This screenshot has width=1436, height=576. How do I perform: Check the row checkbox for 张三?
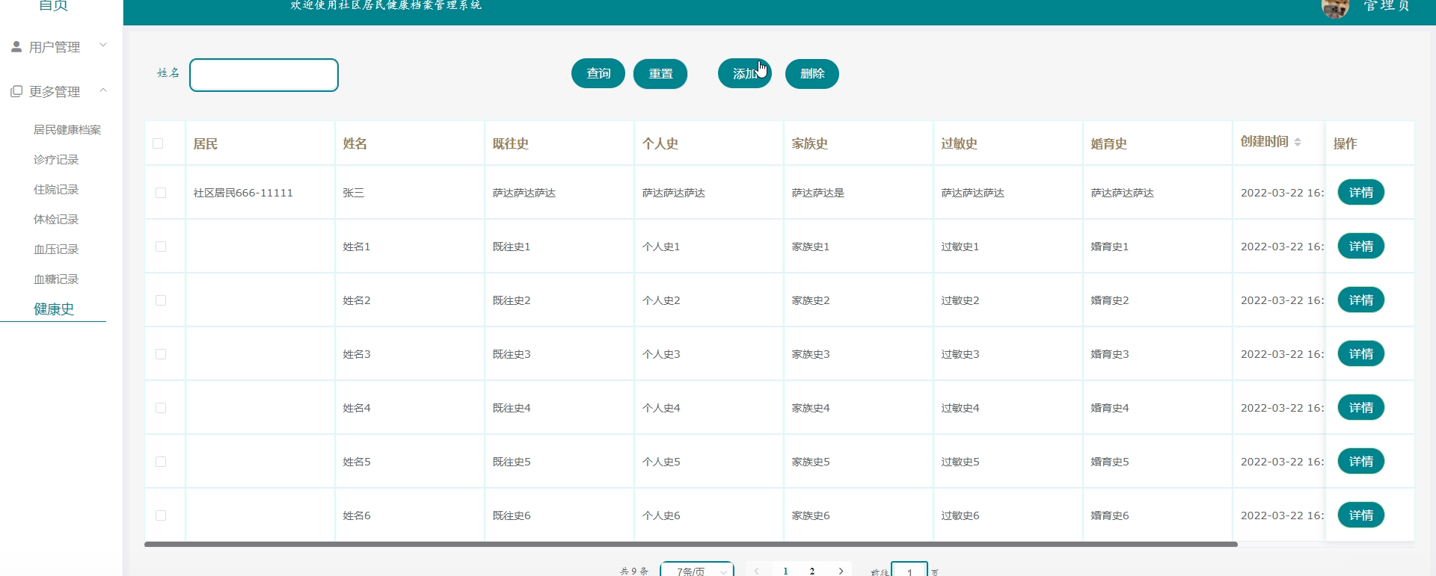(161, 193)
